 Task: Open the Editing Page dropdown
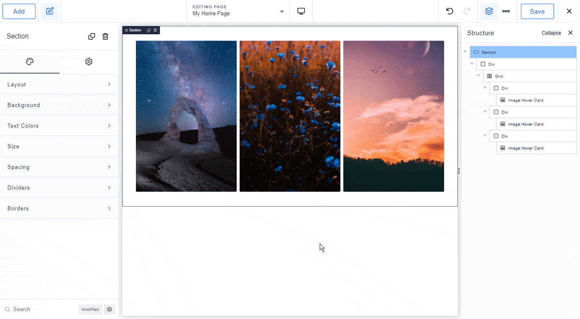(x=238, y=11)
